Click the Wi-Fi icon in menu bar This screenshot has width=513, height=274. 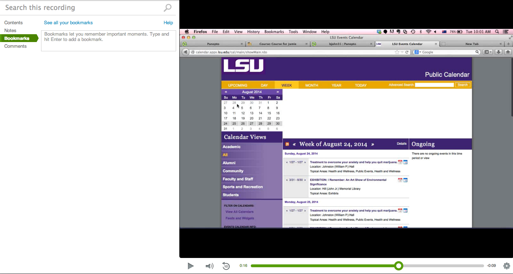click(429, 32)
